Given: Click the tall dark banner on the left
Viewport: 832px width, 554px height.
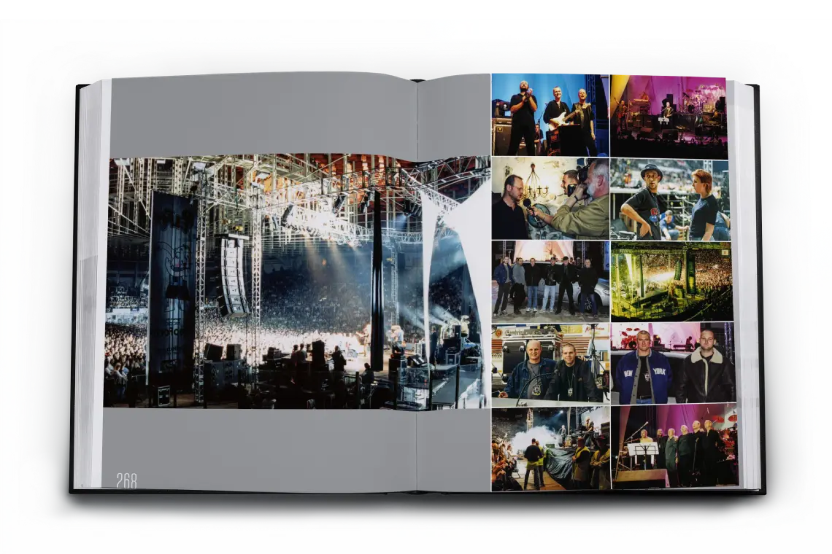Looking at the screenshot, I should pyautogui.click(x=172, y=277).
